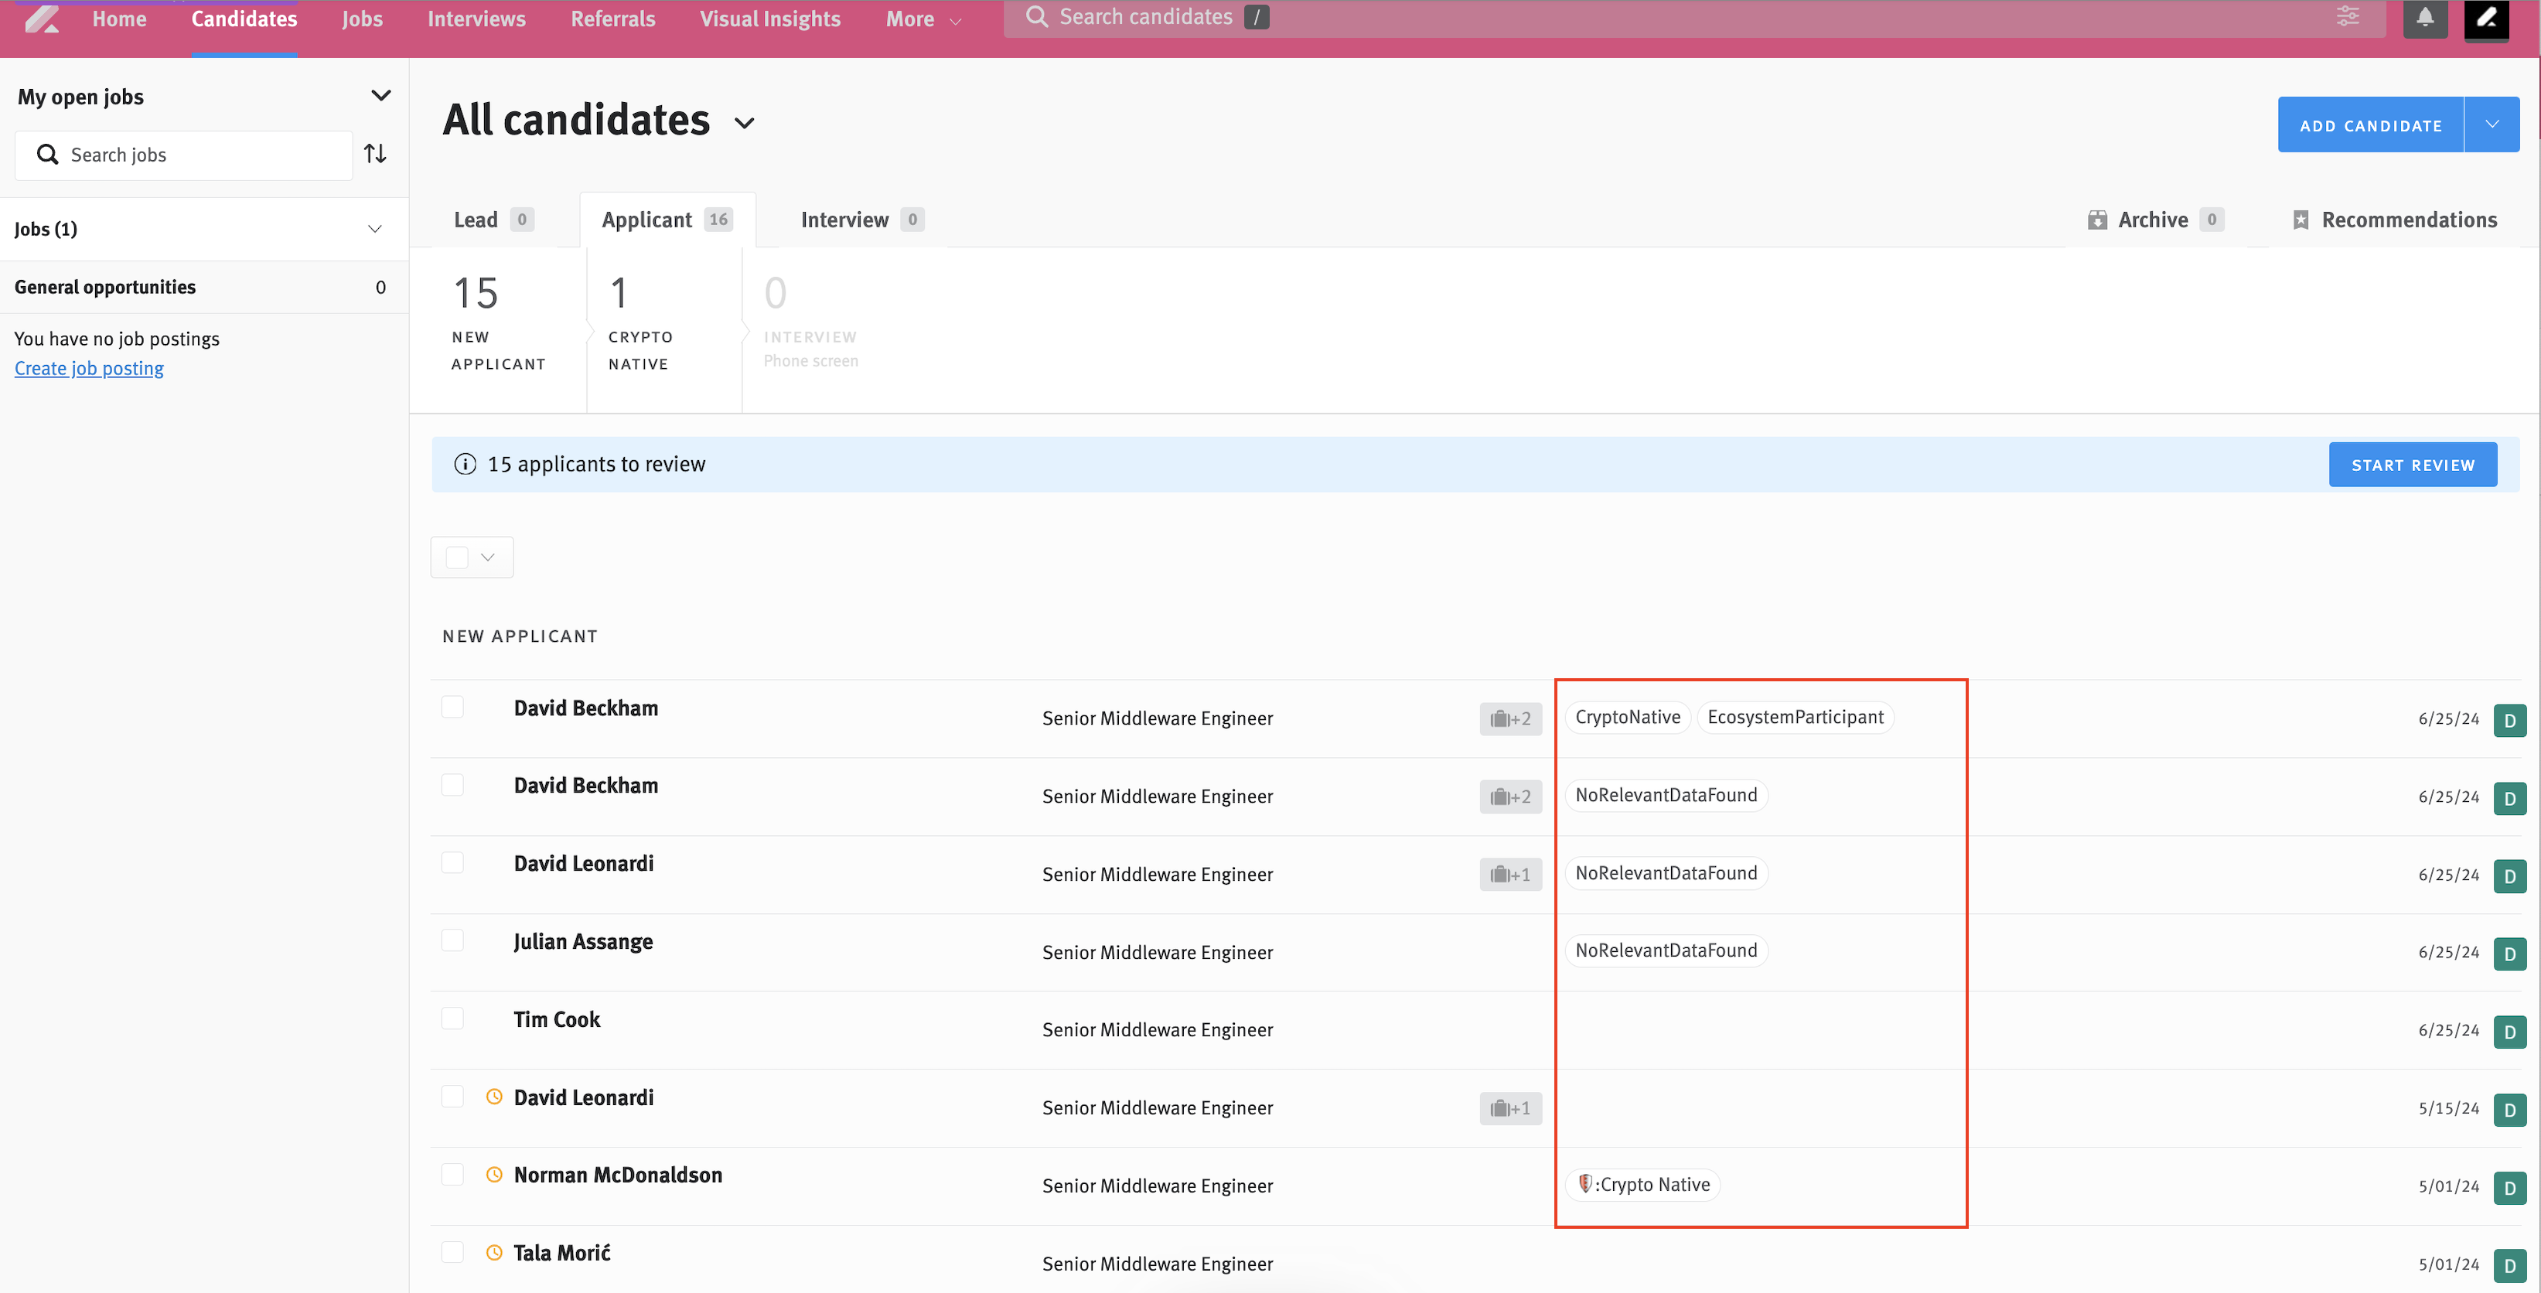The image size is (2541, 1293).
Task: Select General opportunities in sidebar
Action: (203, 287)
